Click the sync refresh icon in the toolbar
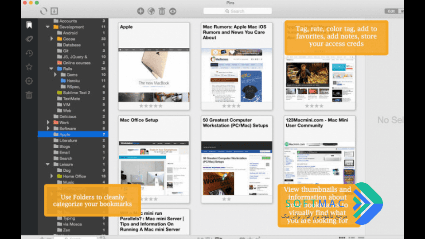The width and height of the screenshot is (425, 239). coord(43,11)
